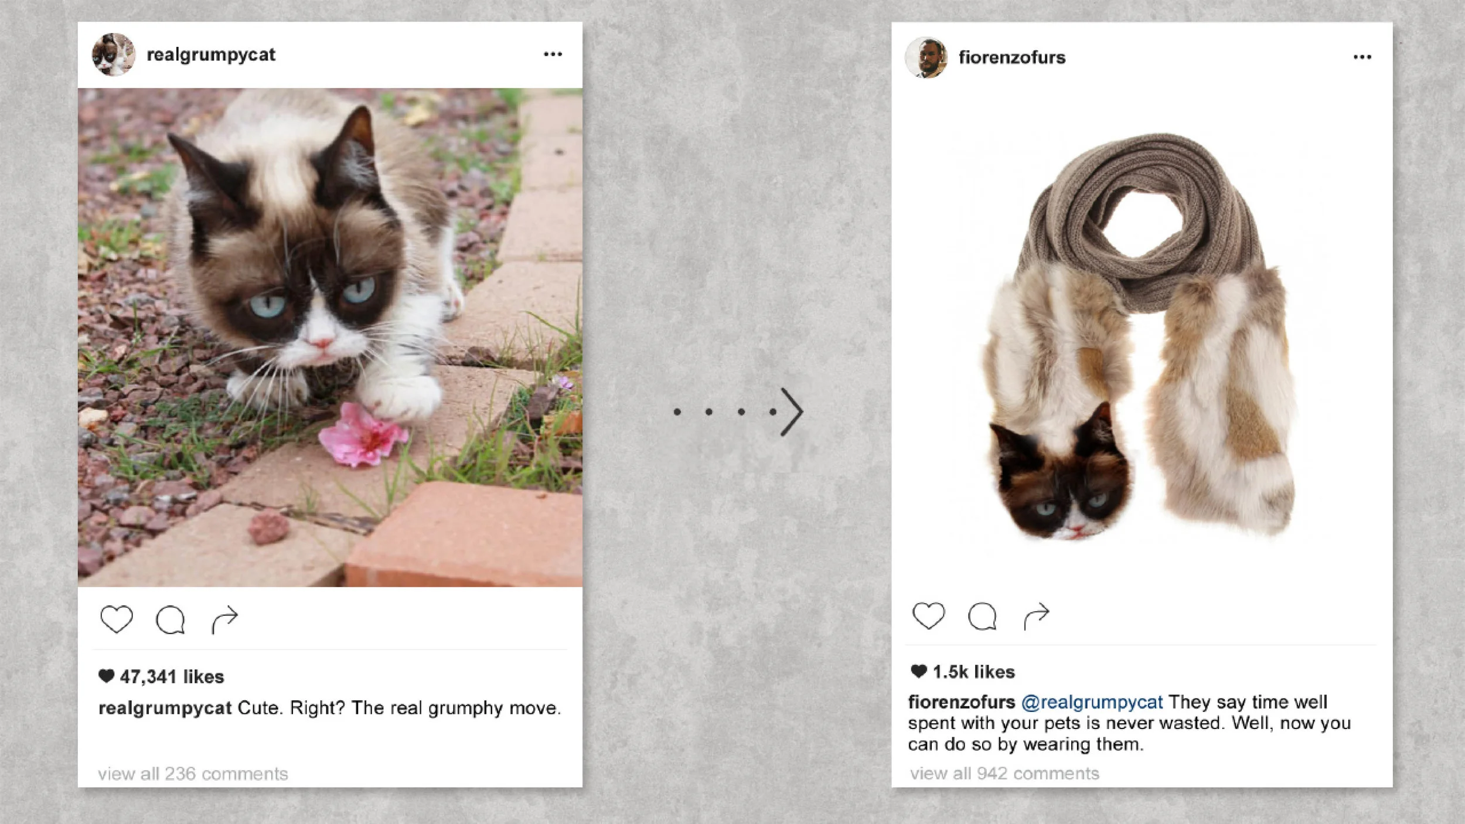
Task: View all 236 comments
Action: 193,774
